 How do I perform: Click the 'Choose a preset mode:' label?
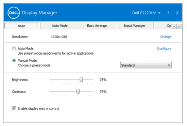[35, 65]
